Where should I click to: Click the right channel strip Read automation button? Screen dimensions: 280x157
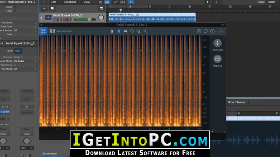pyautogui.click(x=27, y=134)
